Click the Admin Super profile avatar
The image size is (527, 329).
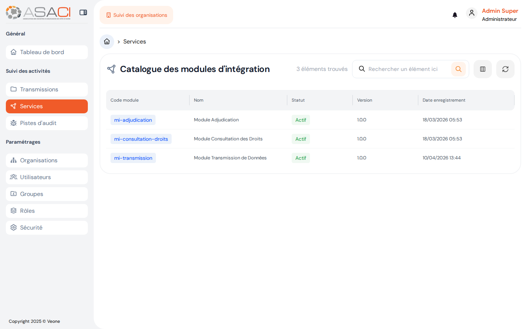click(472, 13)
